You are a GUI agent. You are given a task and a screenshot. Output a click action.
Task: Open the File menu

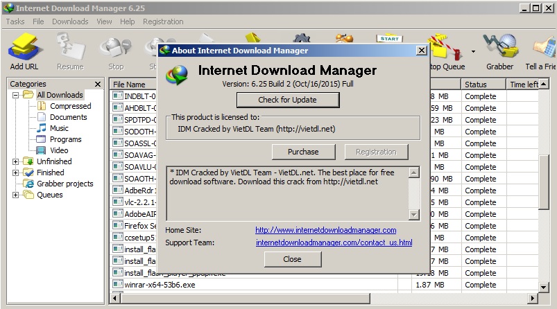38,21
